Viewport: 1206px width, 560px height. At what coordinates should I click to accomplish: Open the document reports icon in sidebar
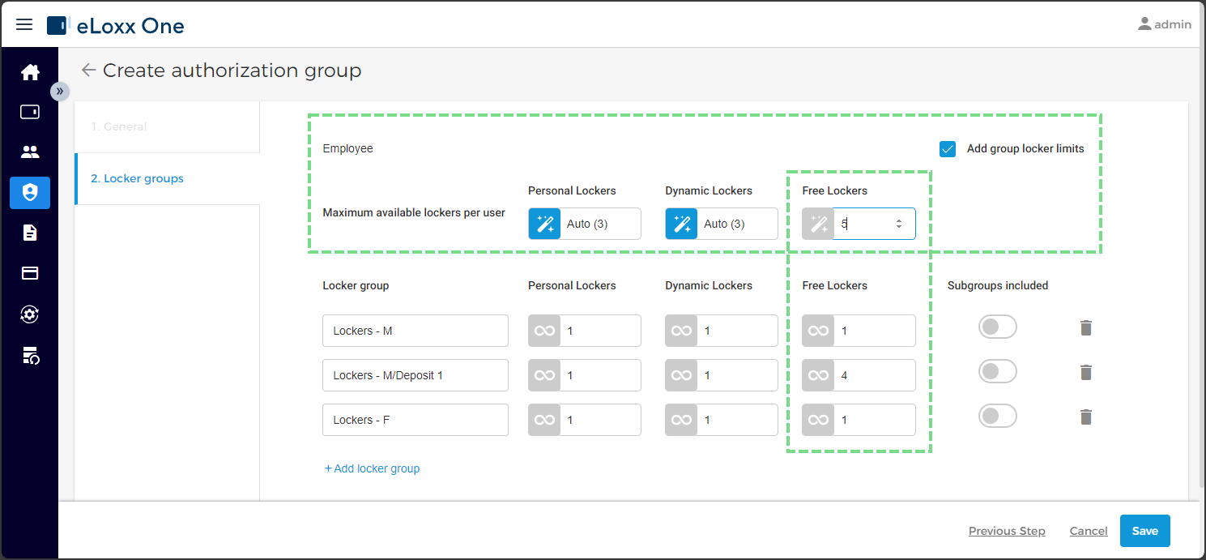[x=30, y=233]
